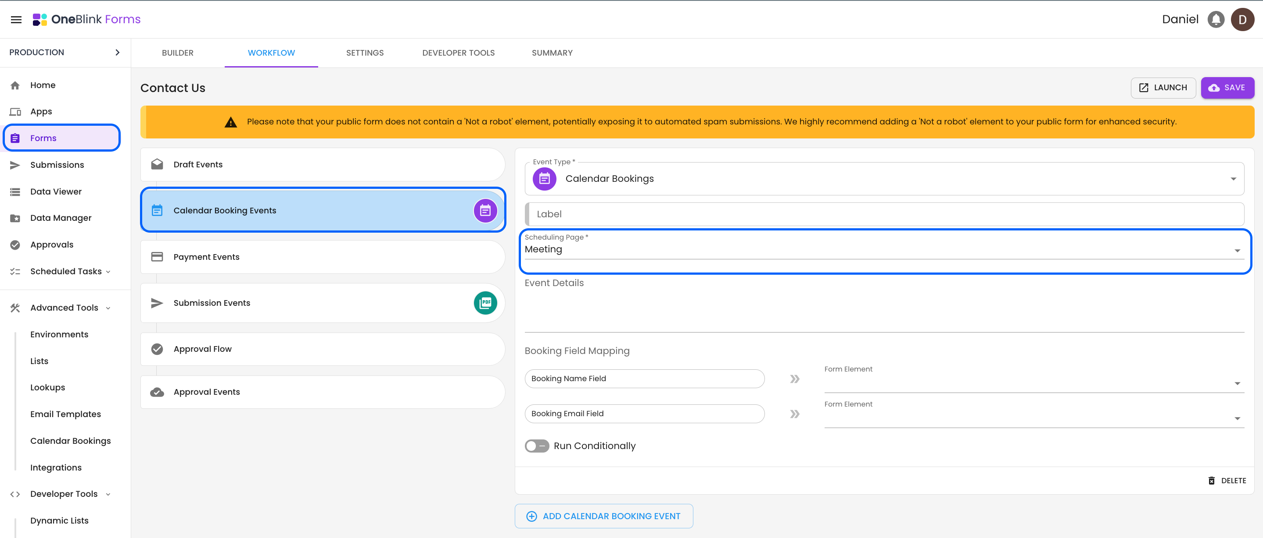Open the hamburger menu icon
Screen dimensions: 1263x538
tap(16, 20)
